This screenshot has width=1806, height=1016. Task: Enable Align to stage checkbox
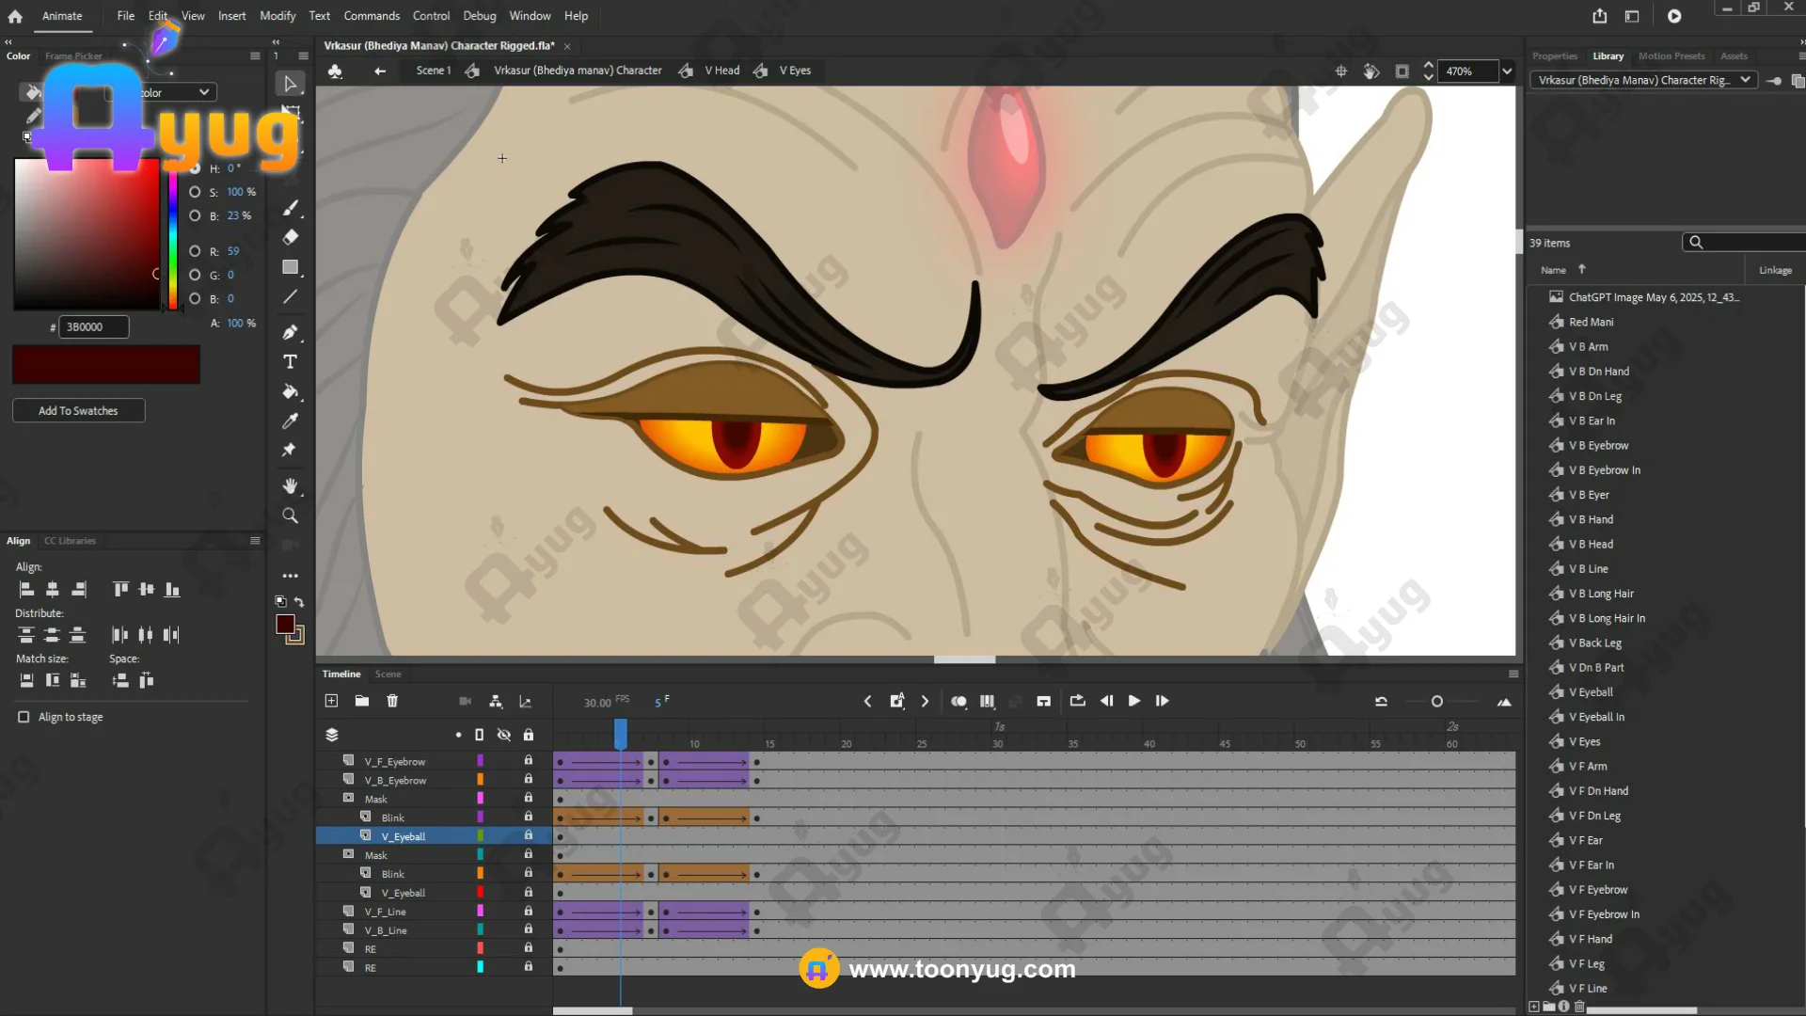(x=24, y=717)
